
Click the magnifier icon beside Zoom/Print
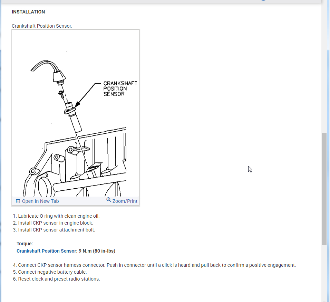(109, 200)
